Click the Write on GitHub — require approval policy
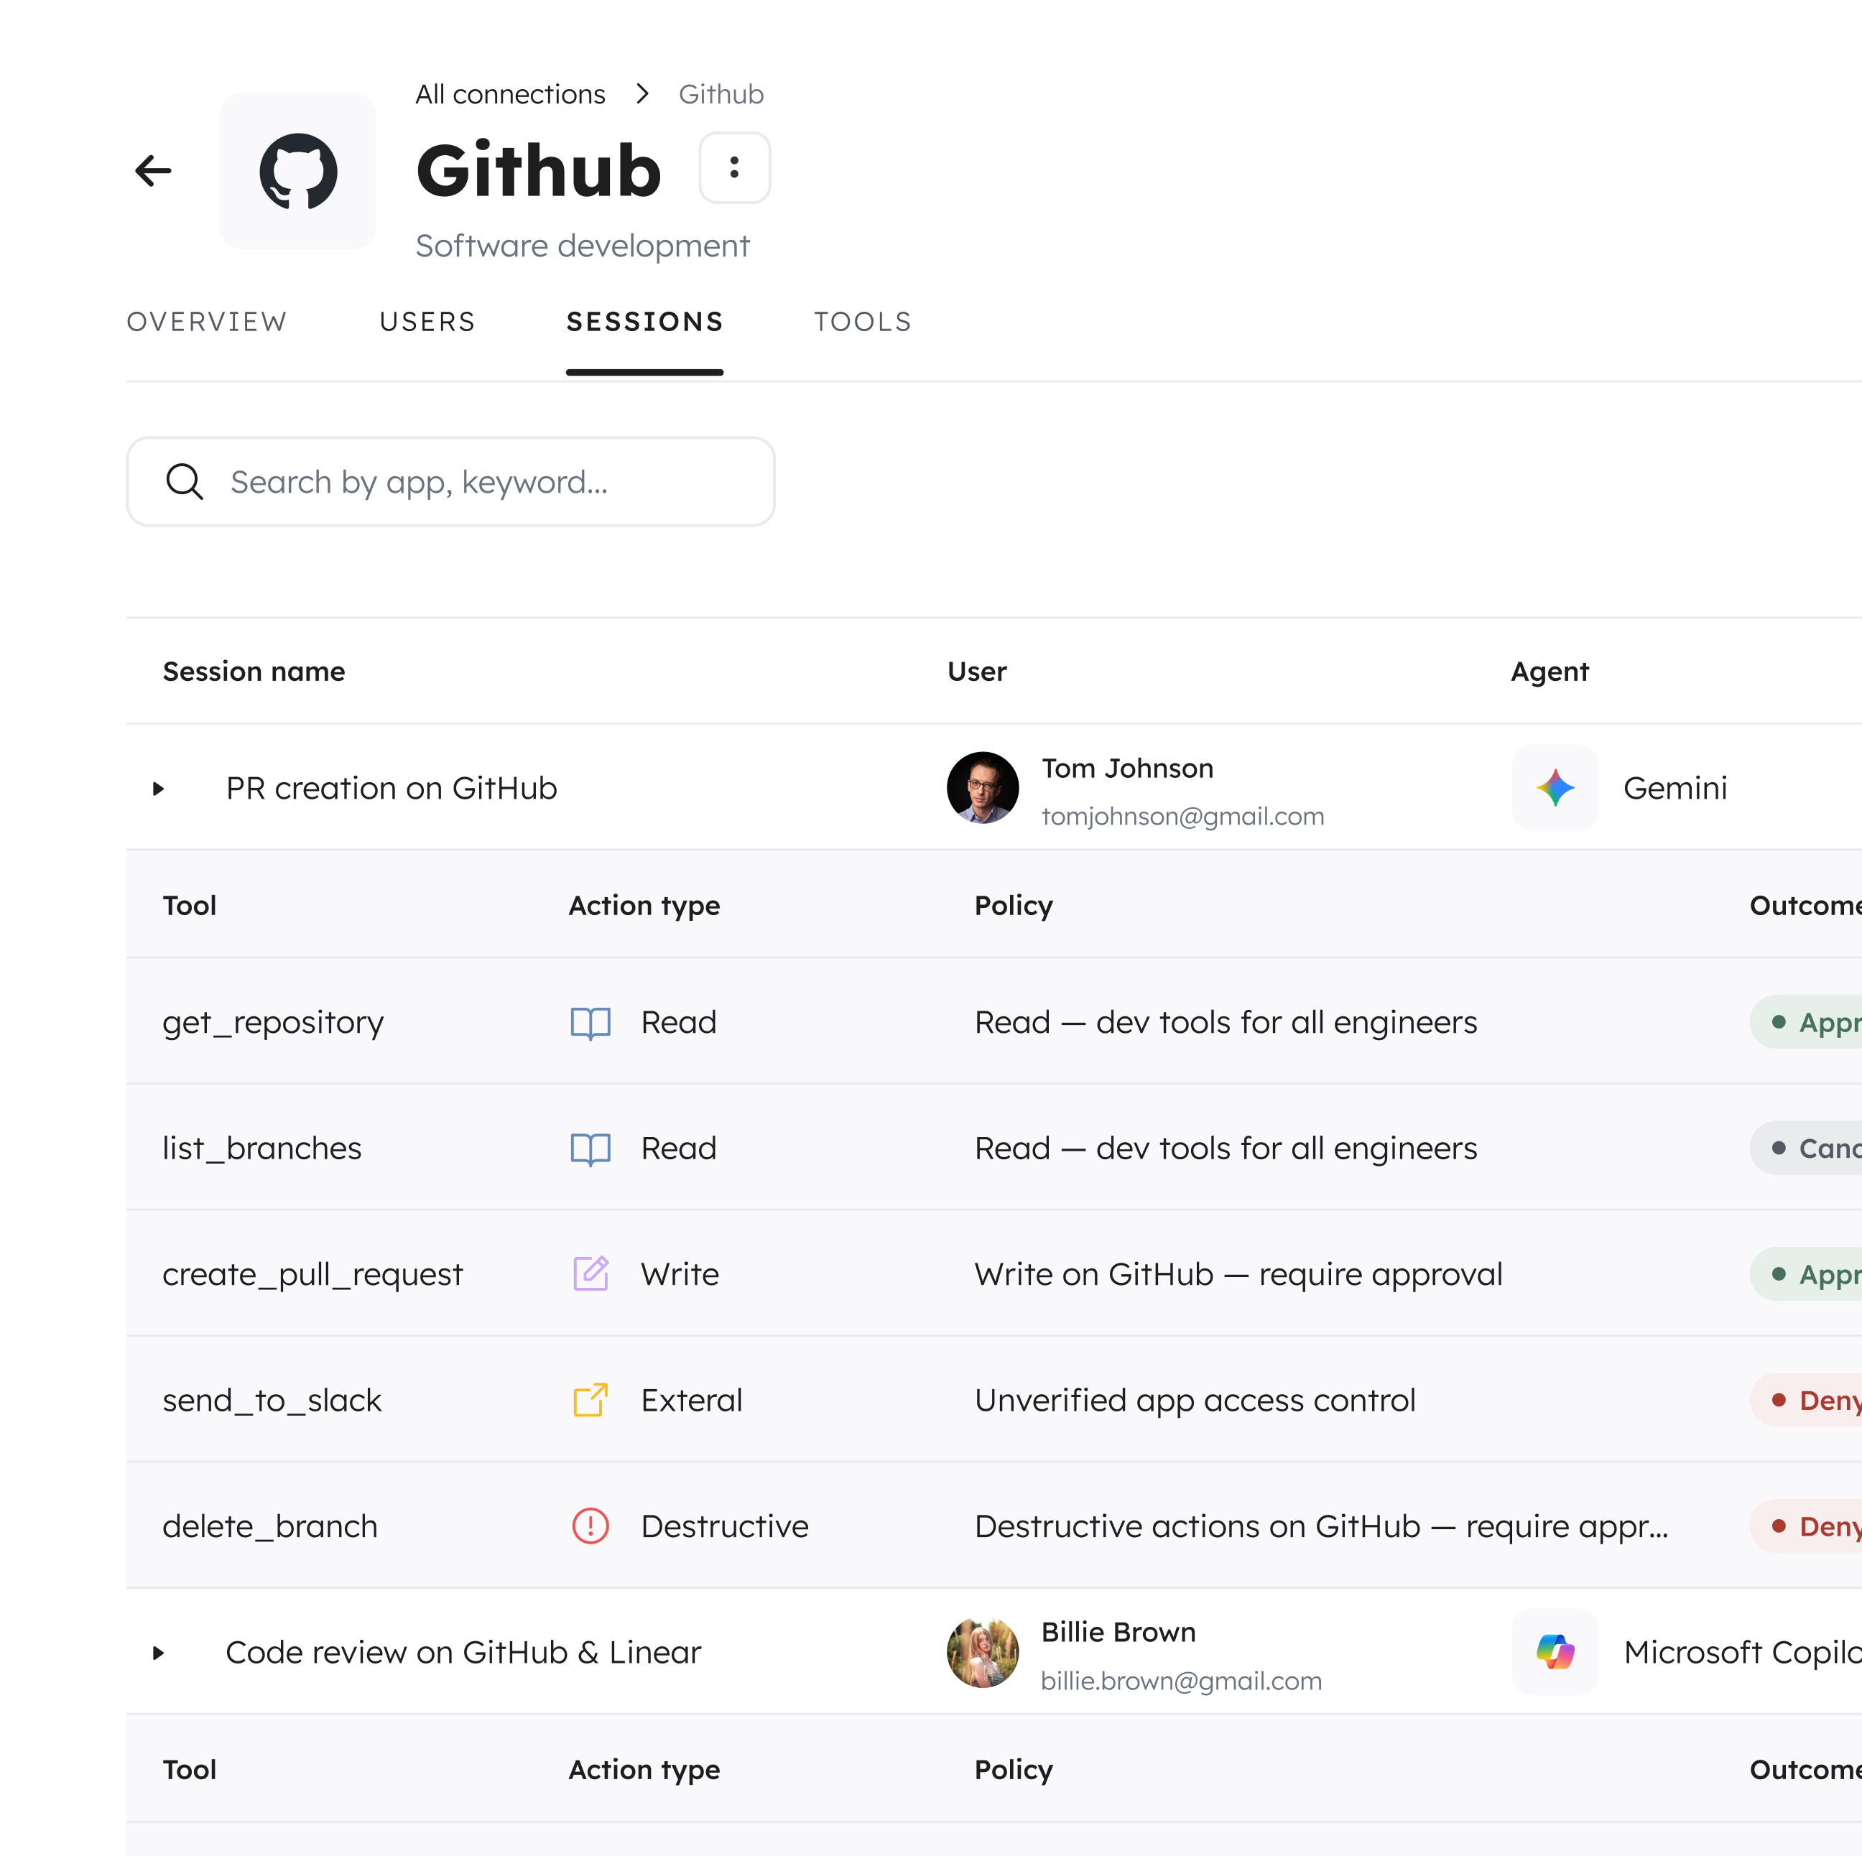Image resolution: width=1862 pixels, height=1856 pixels. click(x=1238, y=1275)
